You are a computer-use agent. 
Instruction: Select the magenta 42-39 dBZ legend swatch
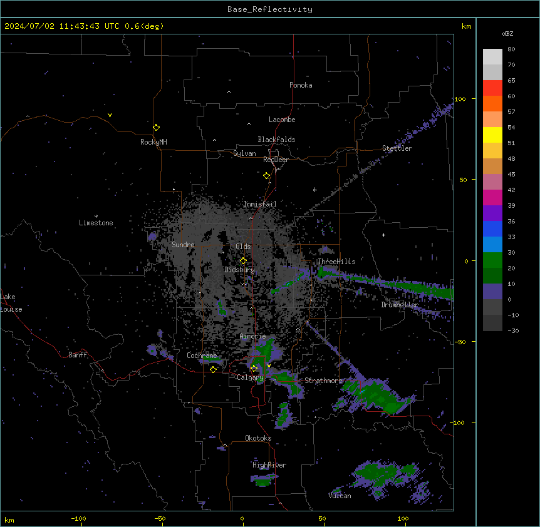[492, 197]
